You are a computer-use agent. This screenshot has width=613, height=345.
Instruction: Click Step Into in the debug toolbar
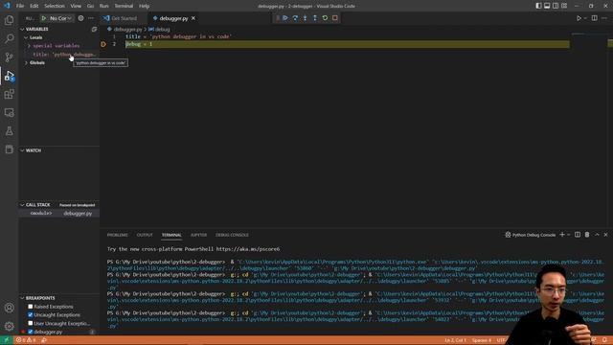coord(305,18)
